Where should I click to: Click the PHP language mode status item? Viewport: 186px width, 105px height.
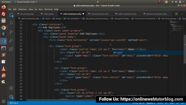tap(172, 103)
